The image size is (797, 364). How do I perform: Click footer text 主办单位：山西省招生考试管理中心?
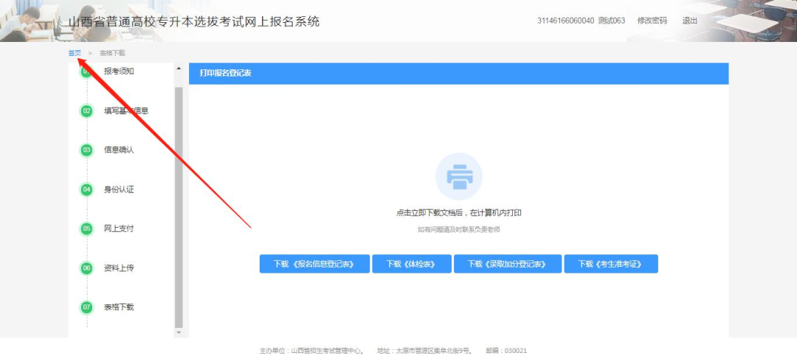click(311, 351)
